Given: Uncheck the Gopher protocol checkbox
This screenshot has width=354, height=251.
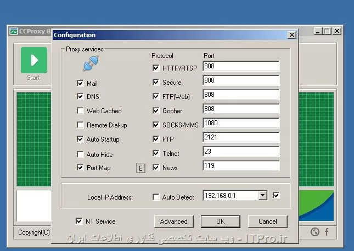Looking at the screenshot, I should (156, 110).
